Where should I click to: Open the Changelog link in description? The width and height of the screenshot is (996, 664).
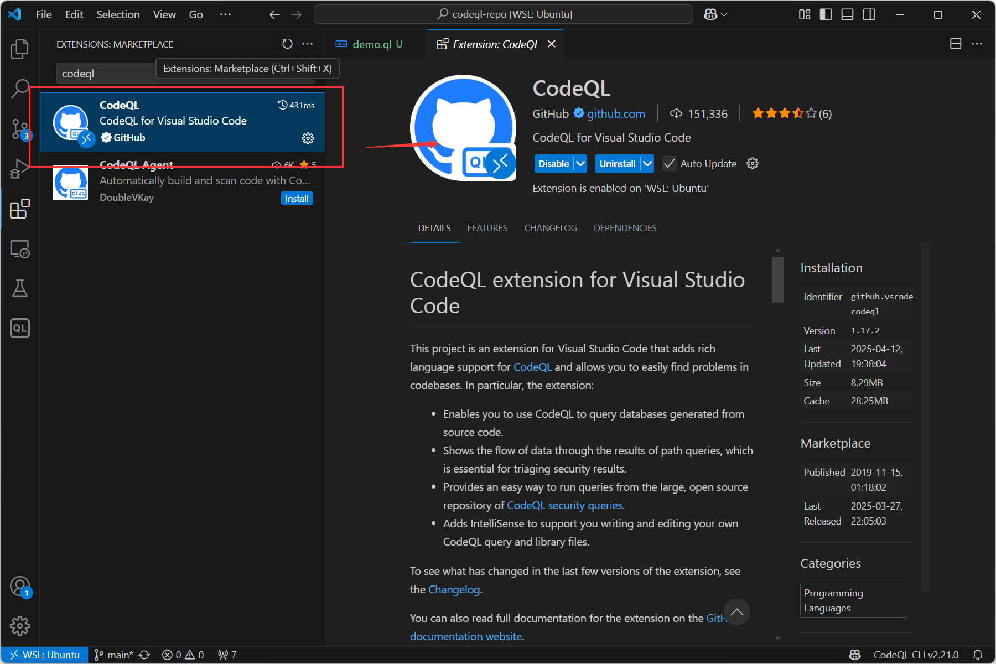tap(454, 589)
